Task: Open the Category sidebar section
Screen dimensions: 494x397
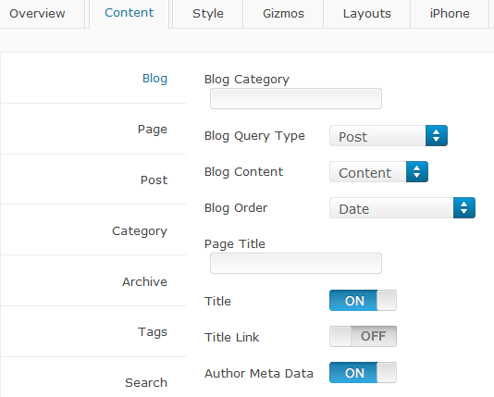Action: (x=140, y=231)
